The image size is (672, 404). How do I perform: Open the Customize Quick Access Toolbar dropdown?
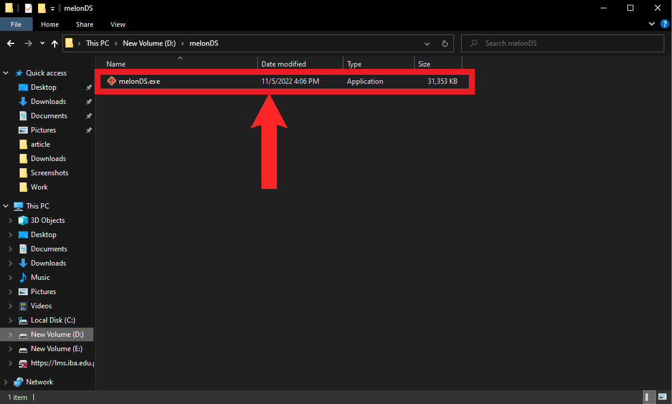point(52,8)
